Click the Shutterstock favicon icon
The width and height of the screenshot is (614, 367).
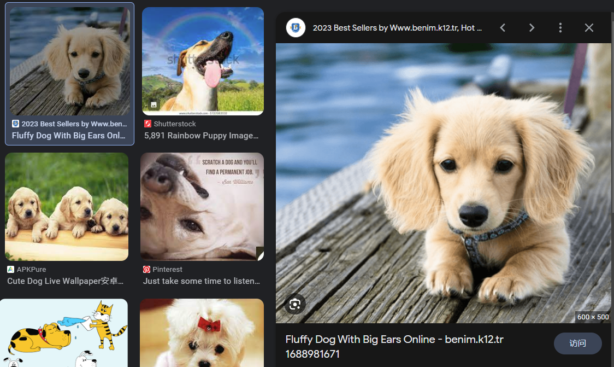147,124
